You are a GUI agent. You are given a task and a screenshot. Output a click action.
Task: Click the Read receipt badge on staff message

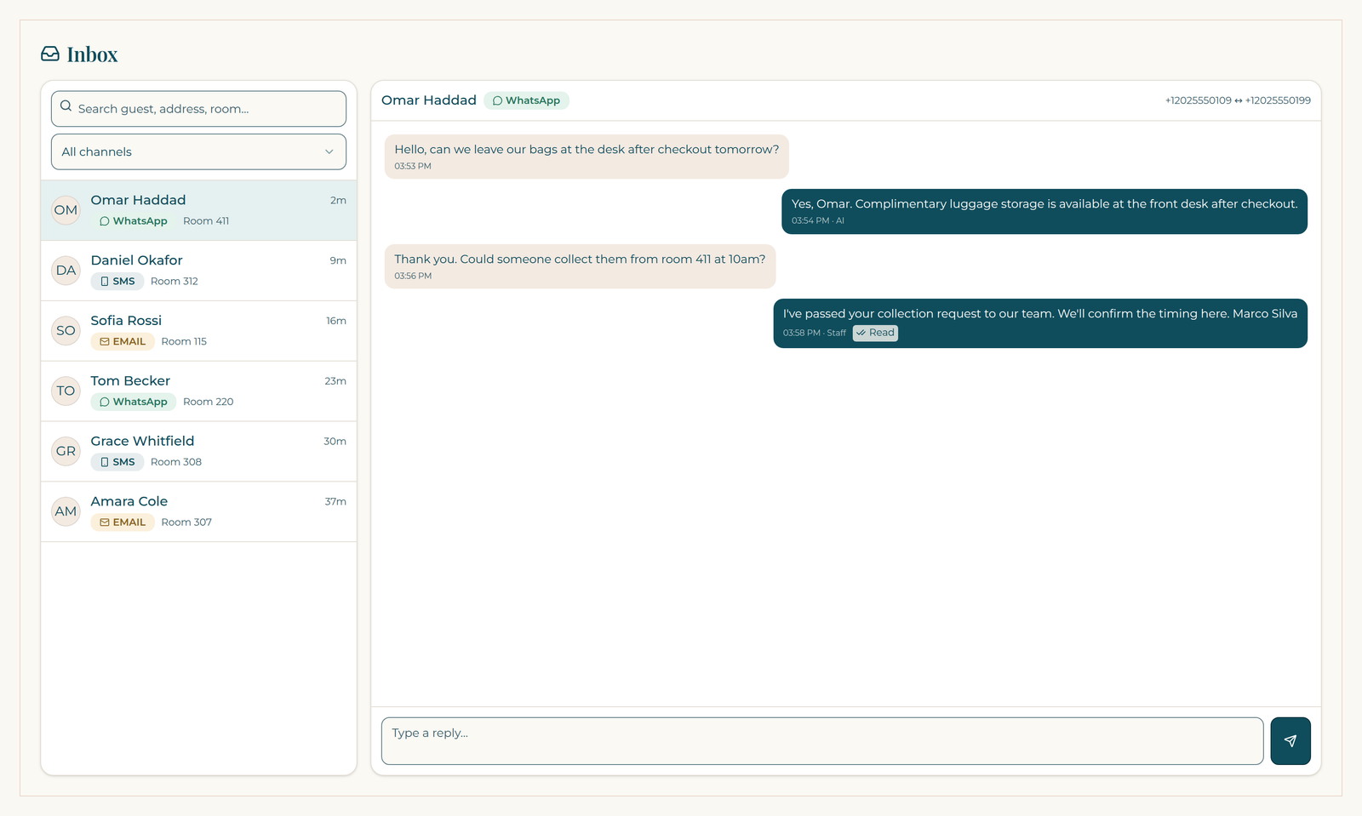click(x=875, y=333)
